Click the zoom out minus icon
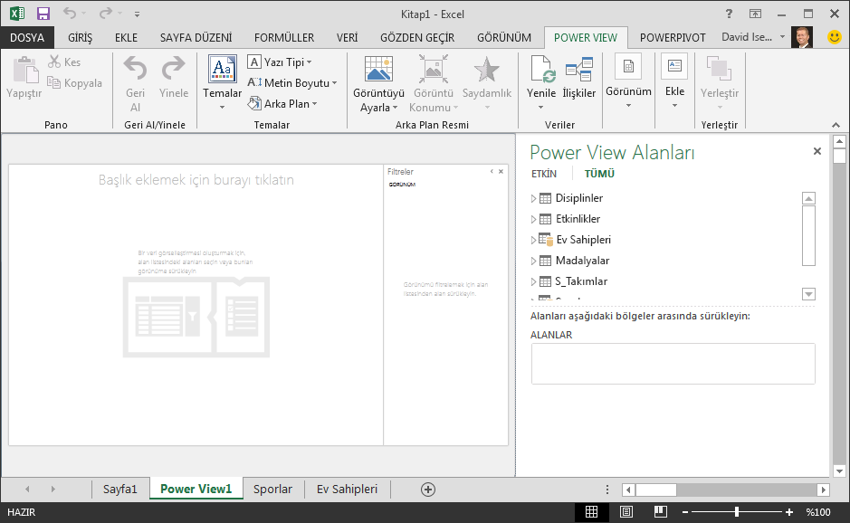850x523 pixels. pos(685,512)
